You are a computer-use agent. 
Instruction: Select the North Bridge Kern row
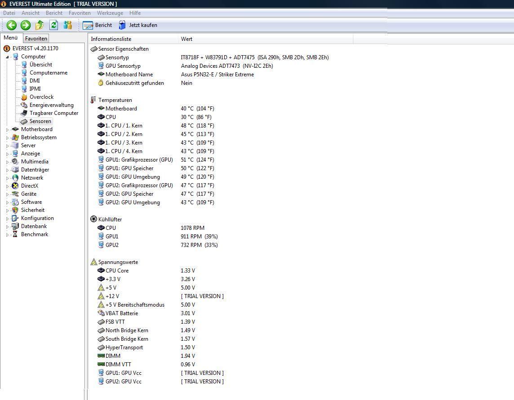(x=127, y=330)
